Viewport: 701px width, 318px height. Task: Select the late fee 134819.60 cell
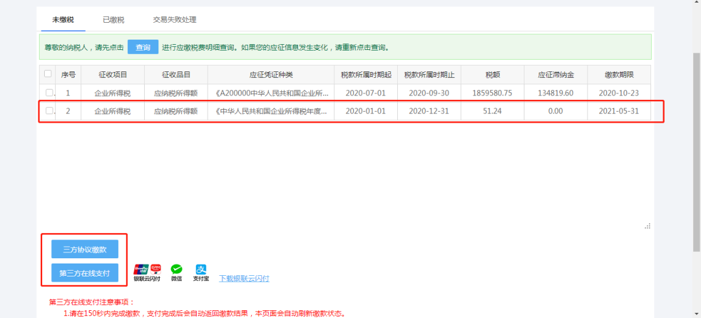point(556,93)
